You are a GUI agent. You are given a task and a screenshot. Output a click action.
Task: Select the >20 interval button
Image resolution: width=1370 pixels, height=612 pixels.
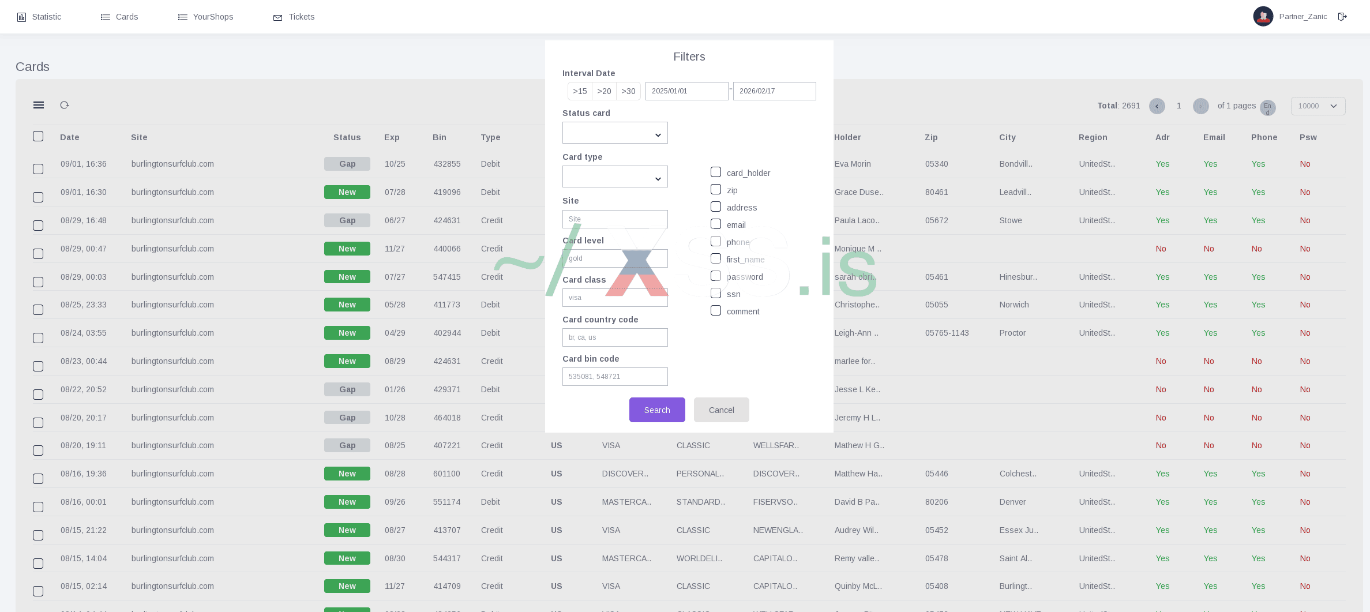point(604,91)
